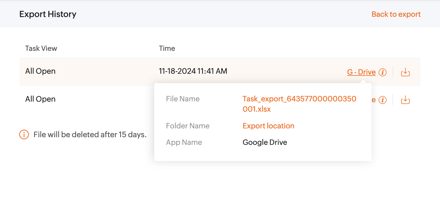This screenshot has height=218, width=440.
Task: Download the 11:41 AM export file
Action: click(x=405, y=72)
